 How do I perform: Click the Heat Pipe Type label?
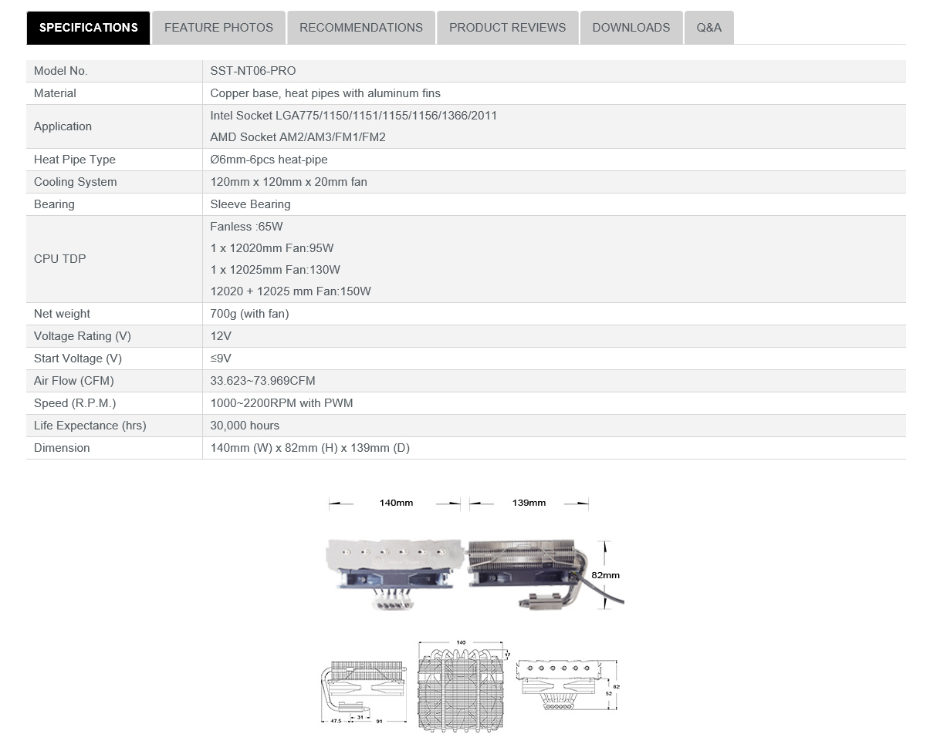75,160
